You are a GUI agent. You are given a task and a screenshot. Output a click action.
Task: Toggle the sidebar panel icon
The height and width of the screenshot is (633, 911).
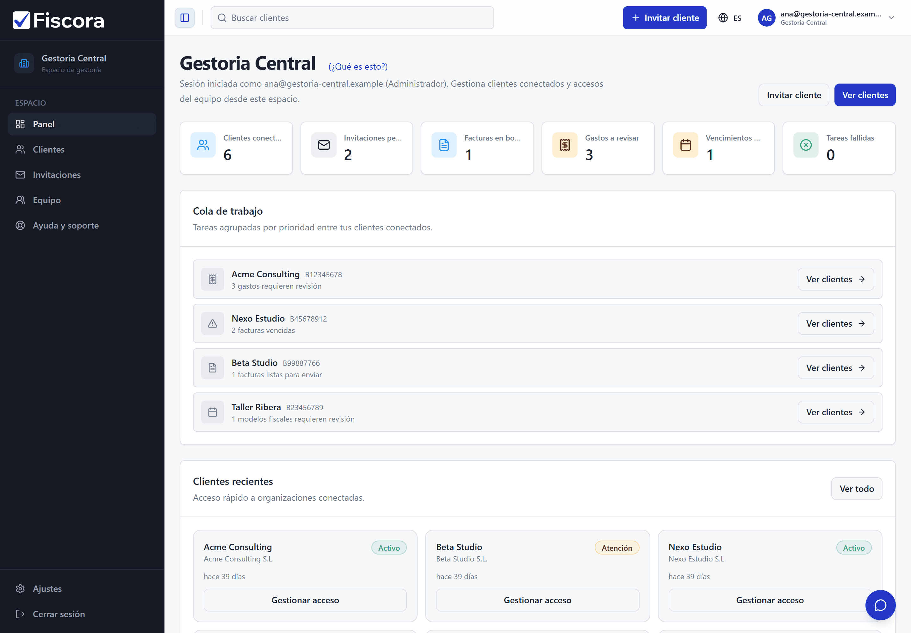[x=185, y=18]
